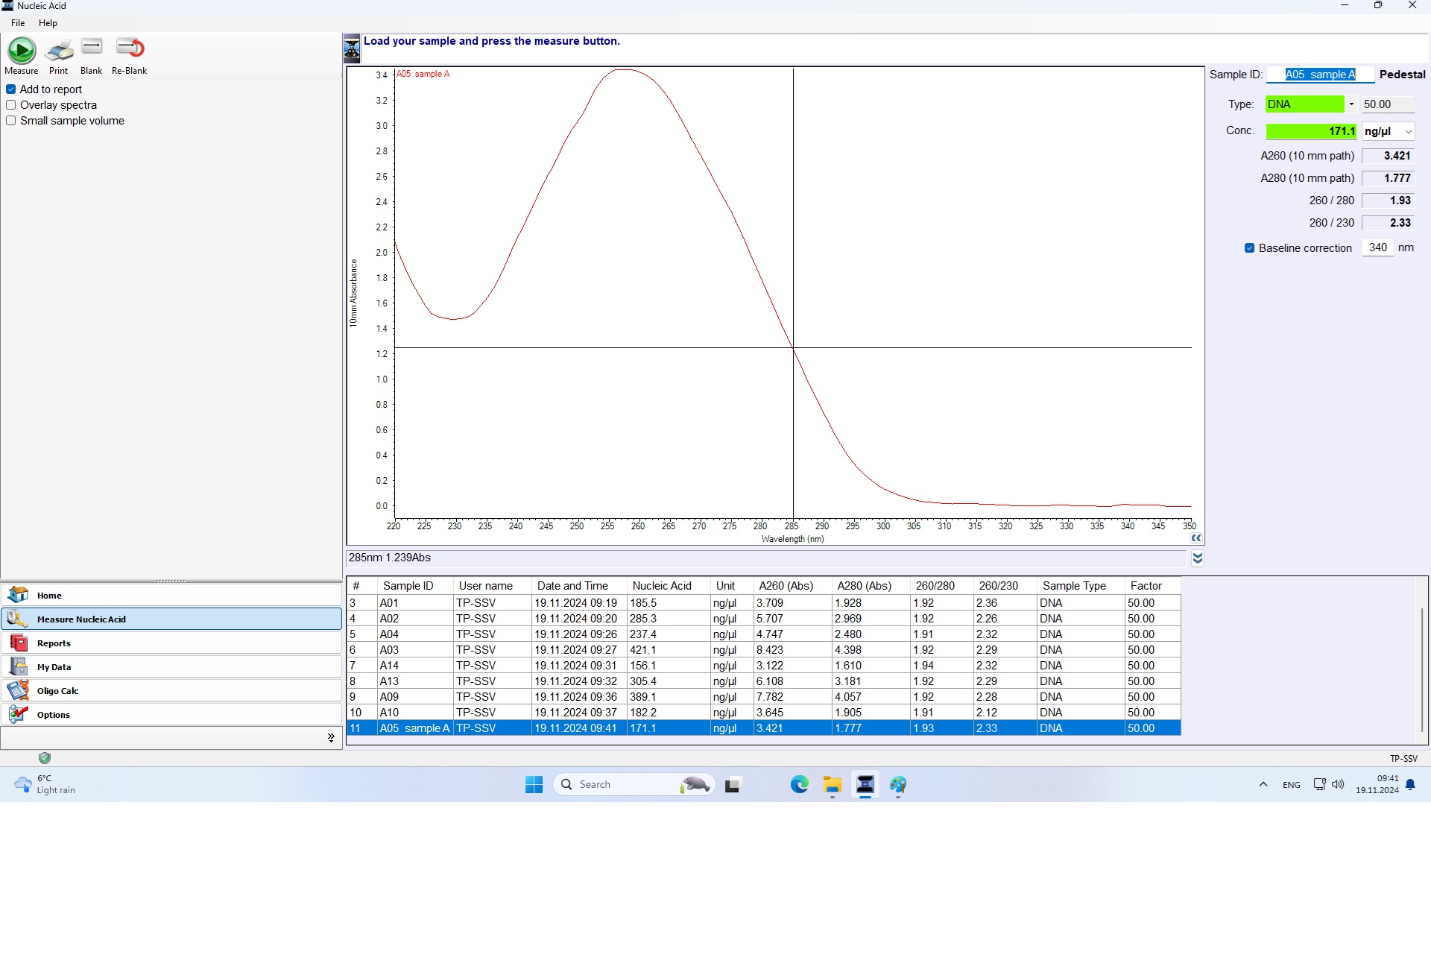Viewport: 1431px width, 978px height.
Task: Enable Small sample volume checkbox
Action: click(11, 121)
